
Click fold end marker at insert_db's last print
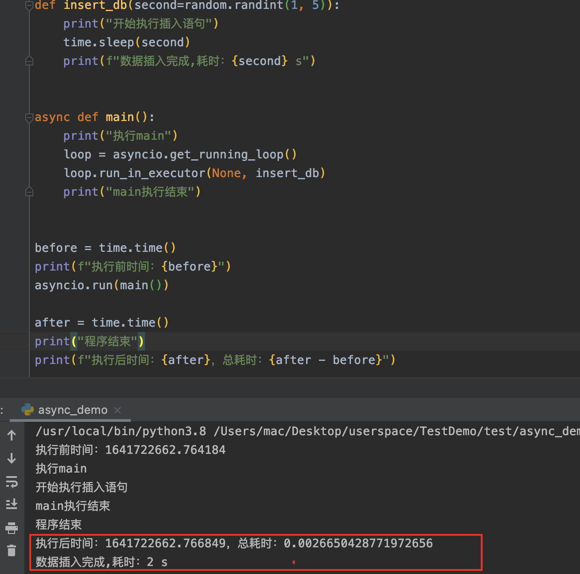pyautogui.click(x=29, y=61)
